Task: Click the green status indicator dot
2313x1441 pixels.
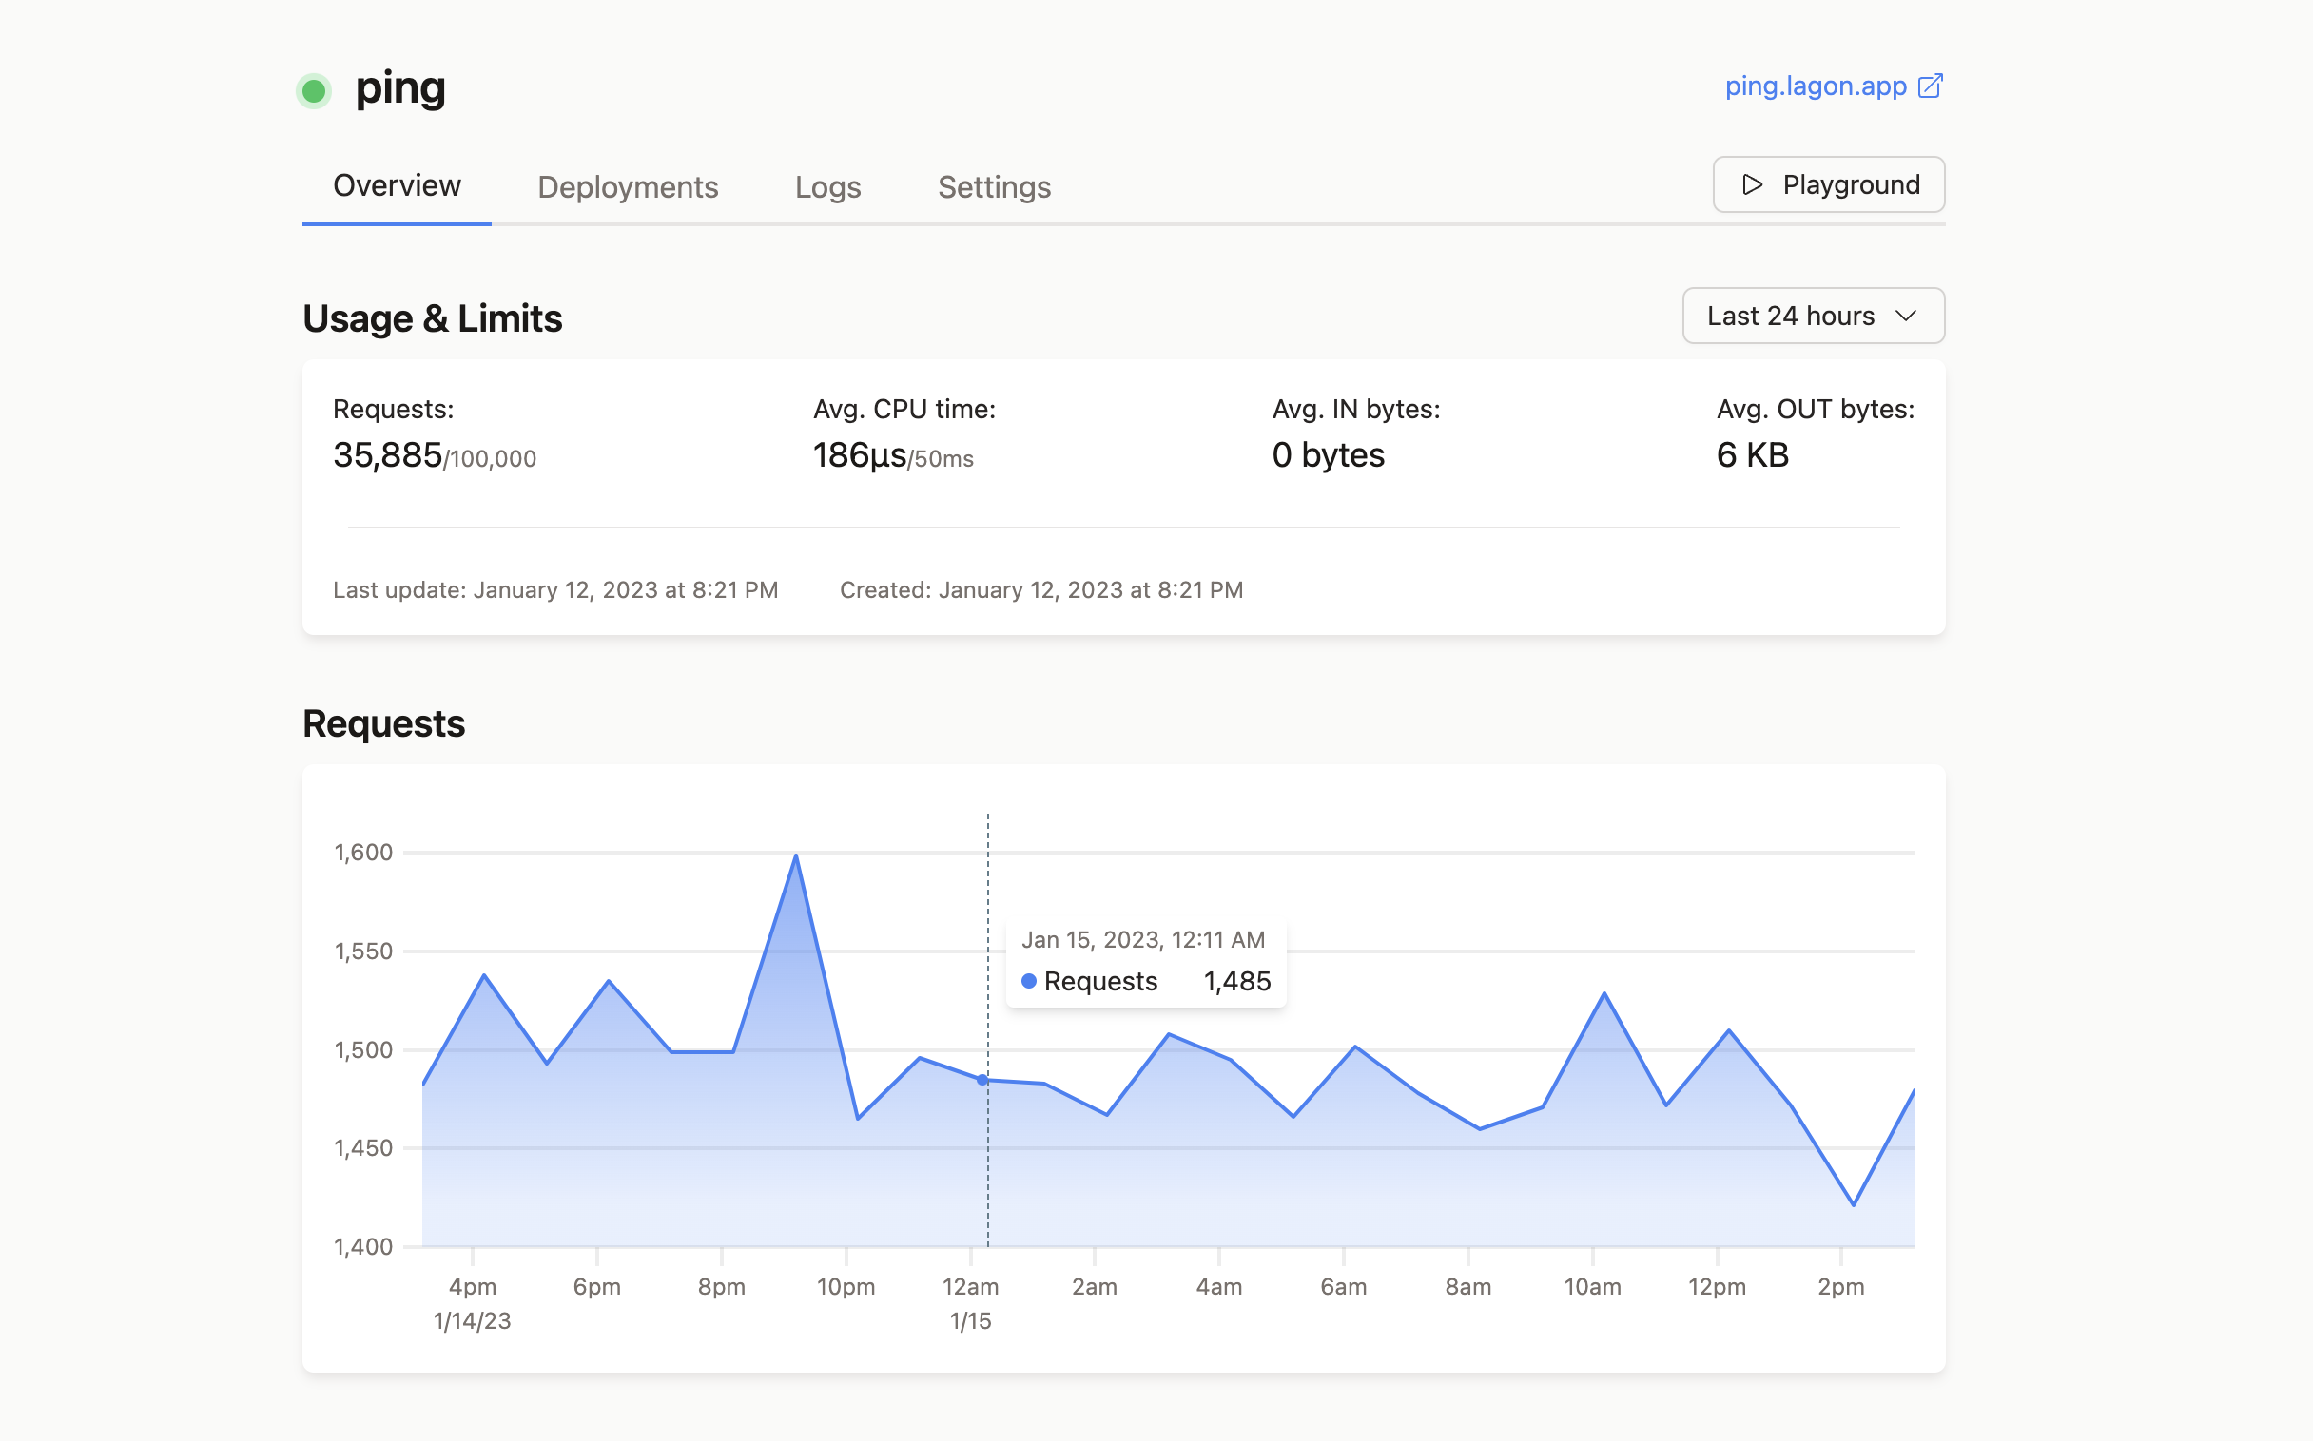Action: [x=314, y=91]
